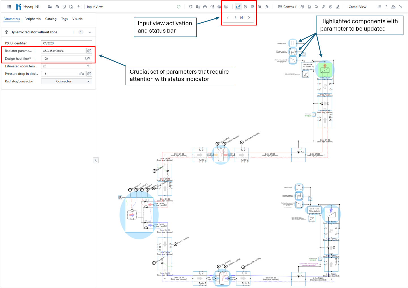The image size is (408, 288).
Task: Click the wrench tools icon
Action: pyautogui.click(x=324, y=7)
